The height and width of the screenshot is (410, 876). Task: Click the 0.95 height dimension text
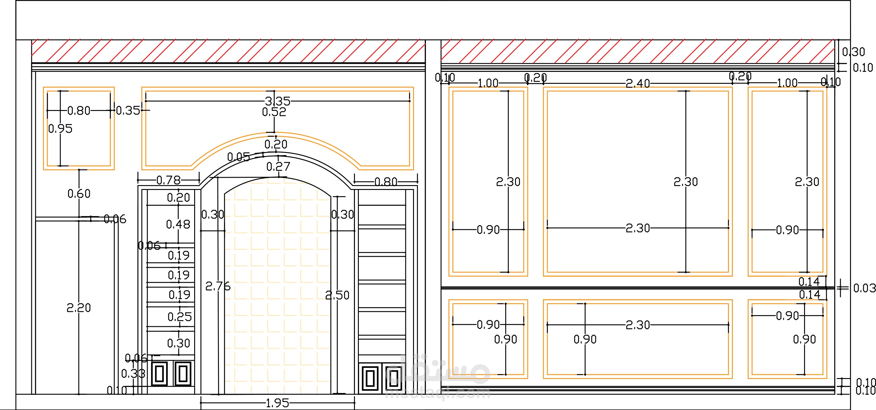click(x=60, y=129)
